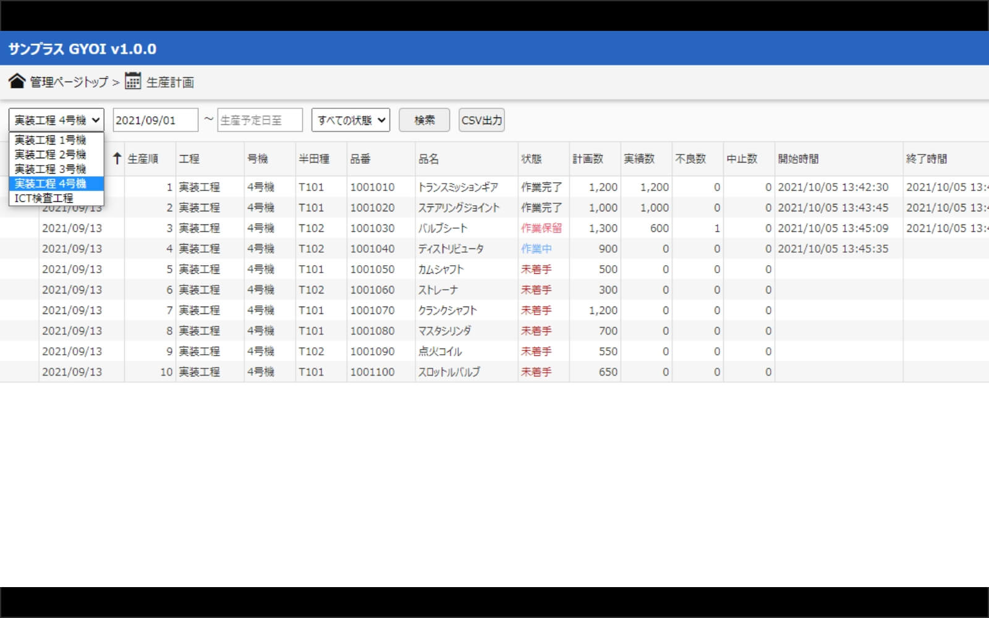This screenshot has height=618, width=989.
Task: Open 管理ページトップ breadcrumb link
Action: (69, 82)
